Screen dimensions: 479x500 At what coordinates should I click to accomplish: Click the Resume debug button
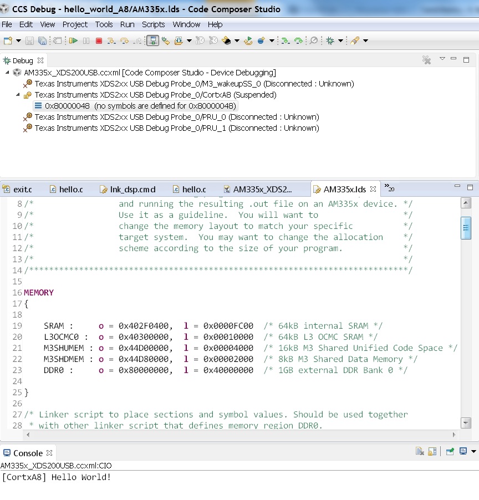[73, 40]
